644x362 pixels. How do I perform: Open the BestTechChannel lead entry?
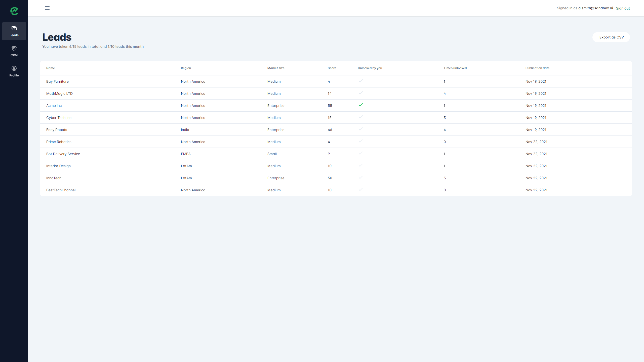point(61,190)
